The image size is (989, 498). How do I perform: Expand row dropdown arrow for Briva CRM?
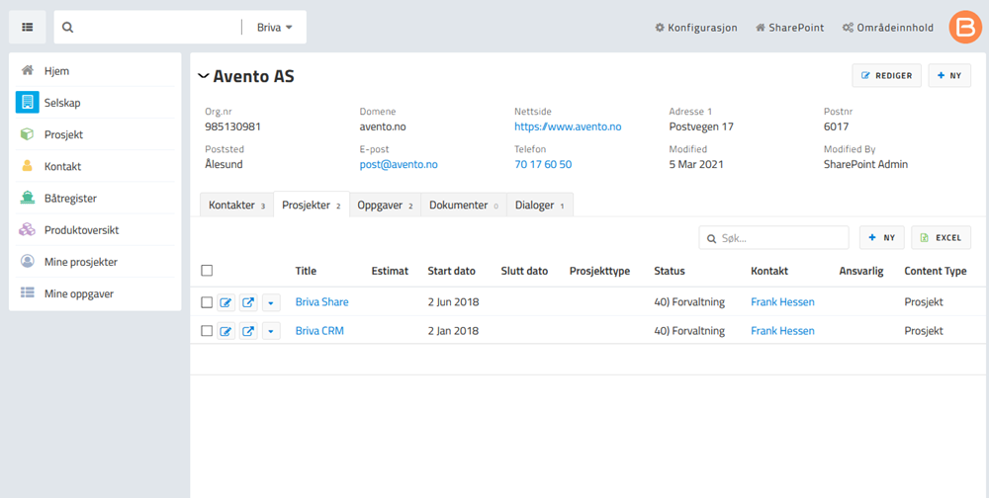coord(271,330)
